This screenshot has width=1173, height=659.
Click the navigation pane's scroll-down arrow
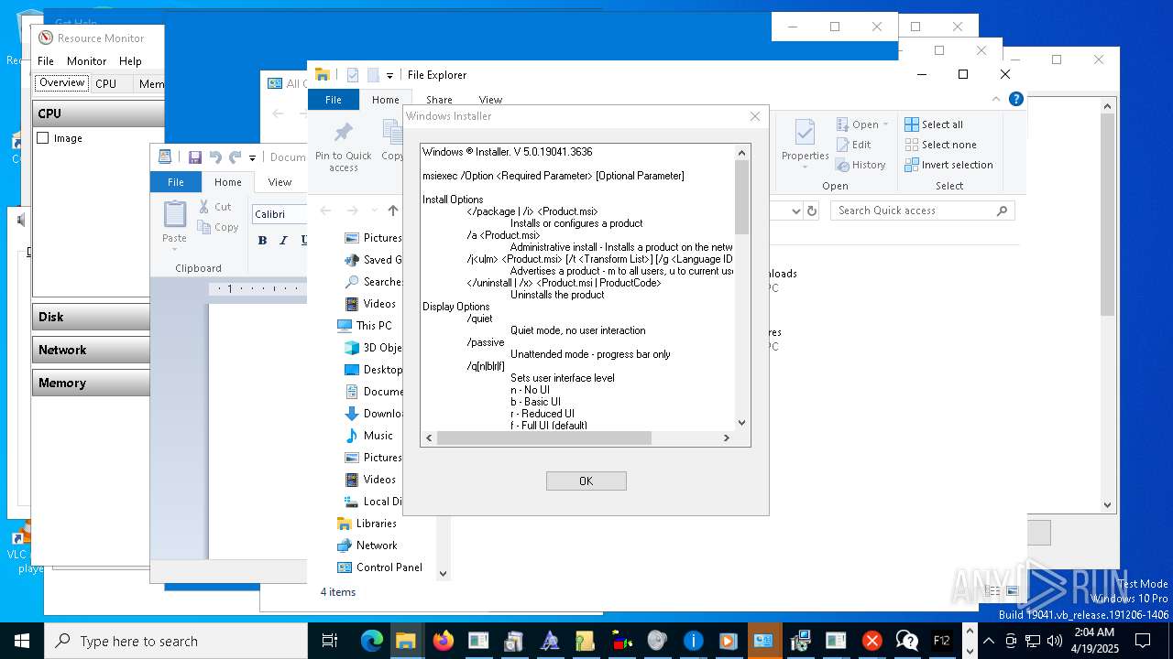click(443, 574)
